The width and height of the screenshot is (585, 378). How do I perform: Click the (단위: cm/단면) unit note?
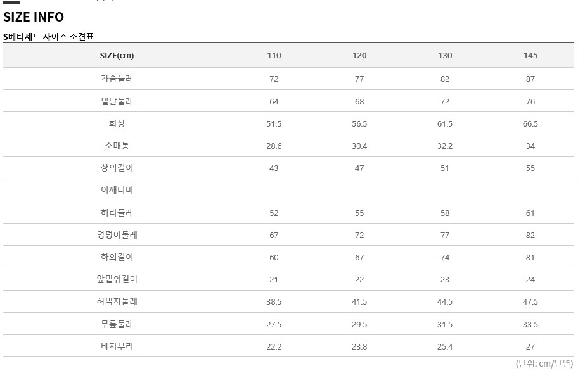point(544,364)
